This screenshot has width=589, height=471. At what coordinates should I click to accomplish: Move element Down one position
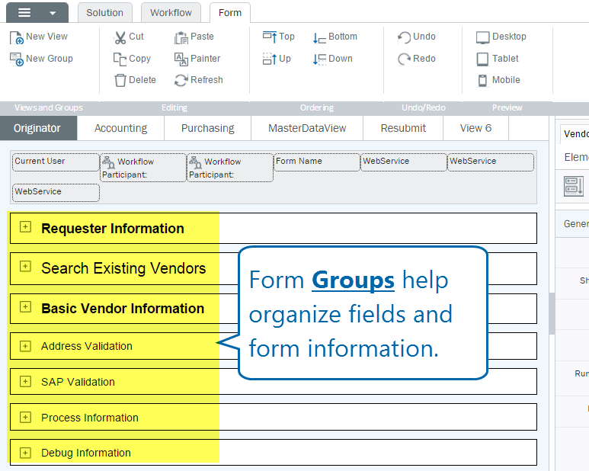[333, 59]
